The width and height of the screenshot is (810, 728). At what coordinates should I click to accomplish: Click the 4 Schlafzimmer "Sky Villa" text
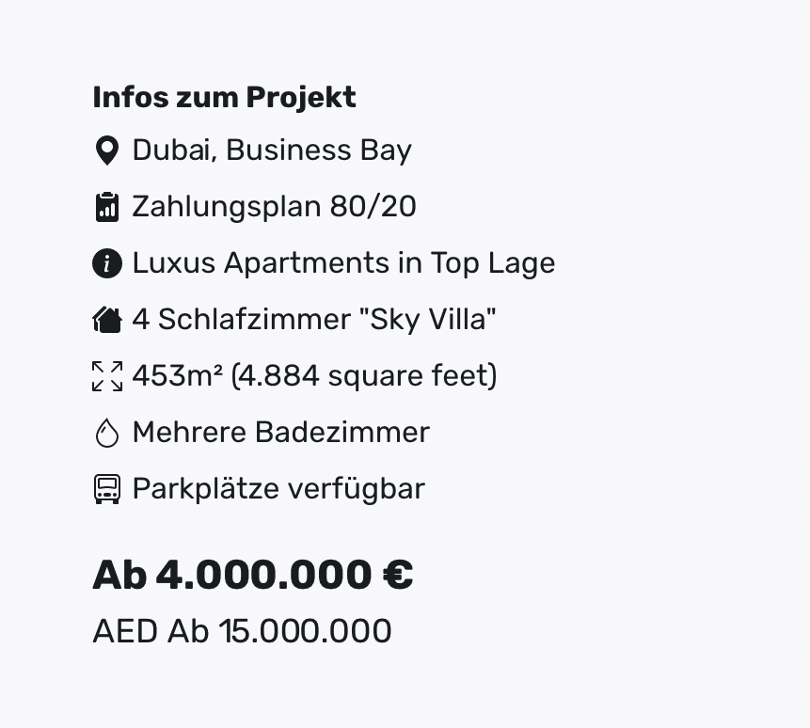click(314, 319)
